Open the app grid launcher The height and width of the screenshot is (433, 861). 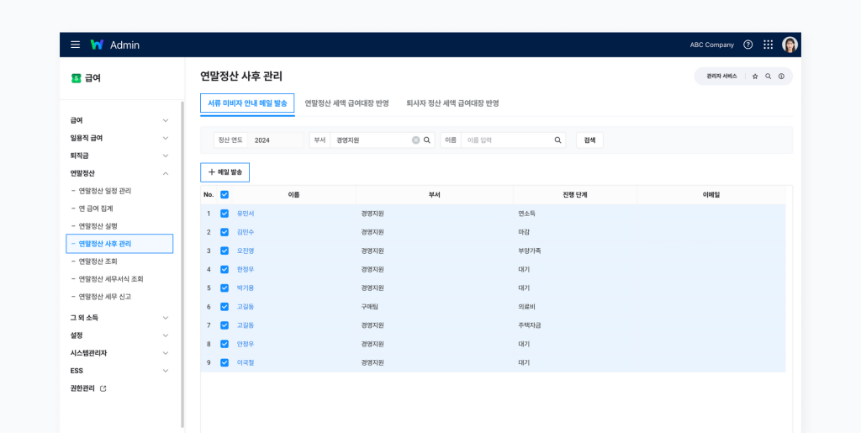pyautogui.click(x=769, y=45)
